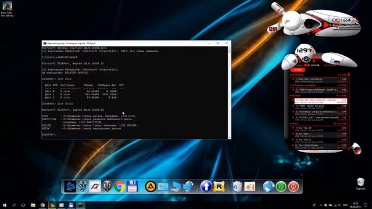Viewport: 372px width, 209px height.
Task: Open Task View on the taskbar
Action: (23, 205)
